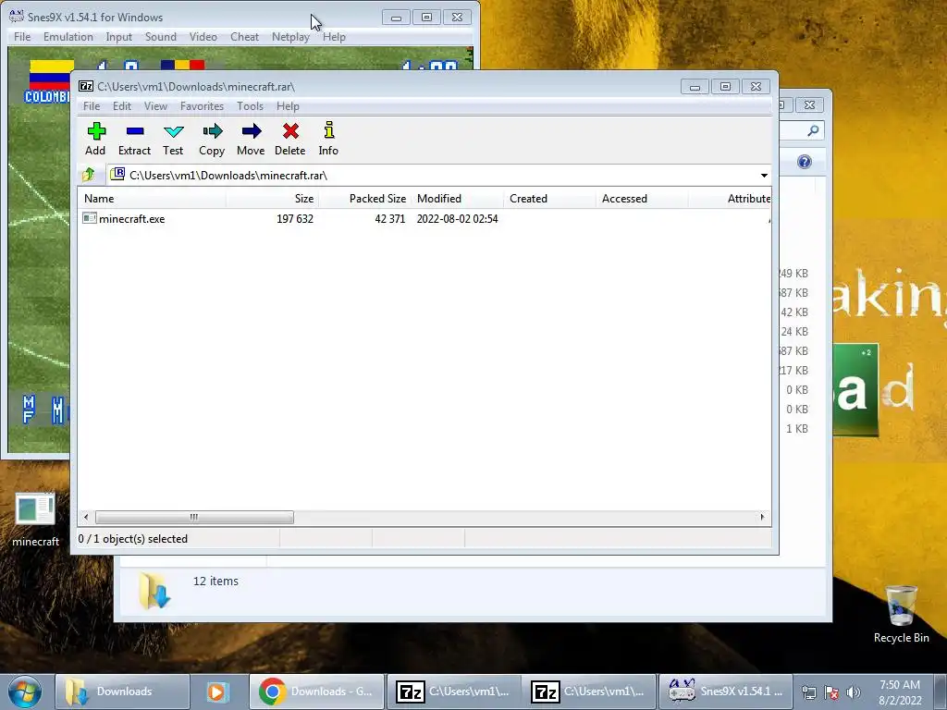This screenshot has width=947, height=710.
Task: Click the 42 371 packed size value
Action: click(389, 219)
